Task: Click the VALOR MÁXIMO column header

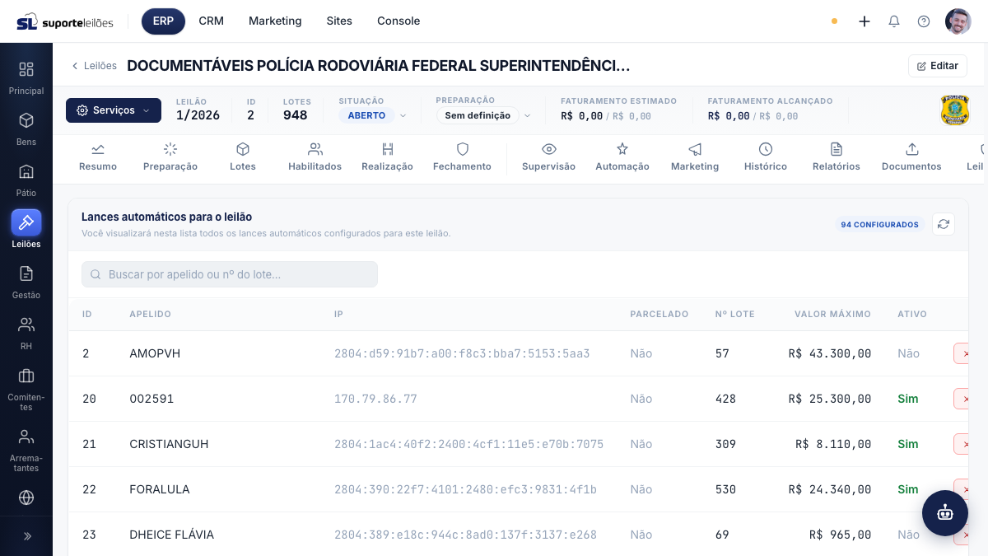Action: point(832,314)
